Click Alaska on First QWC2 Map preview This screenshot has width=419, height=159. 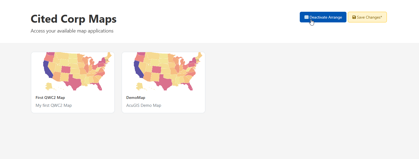pos(49,86)
